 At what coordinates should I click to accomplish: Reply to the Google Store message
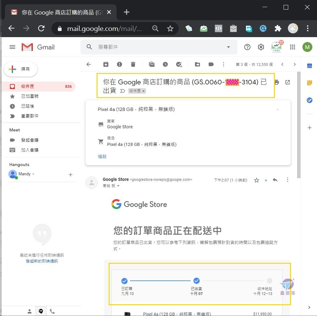[x=275, y=180]
